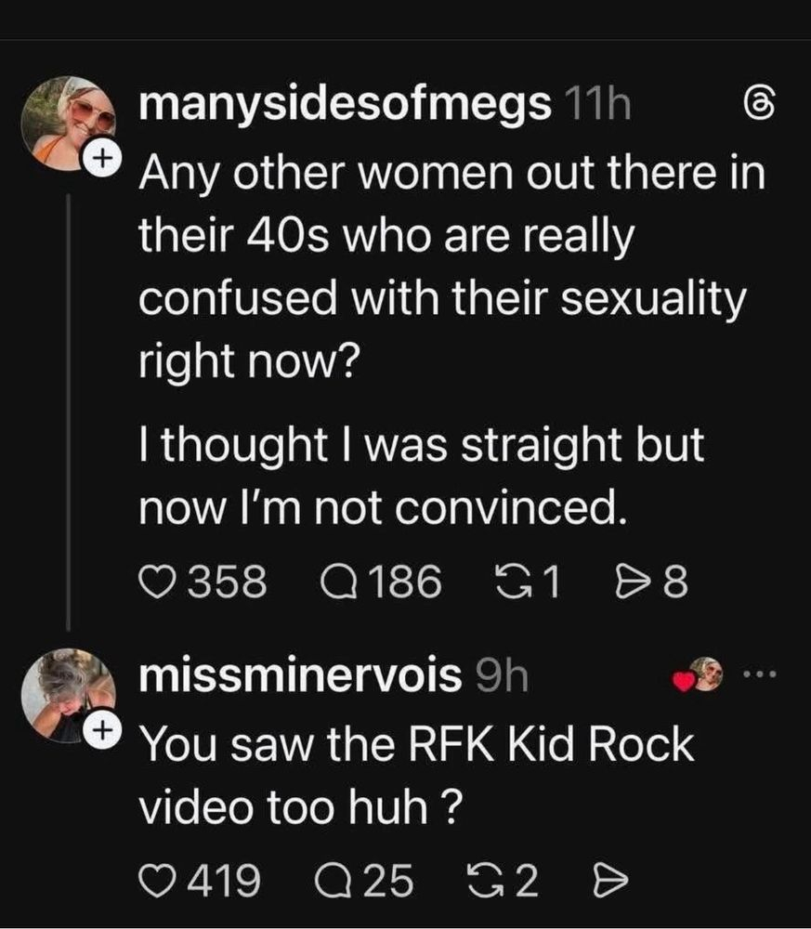Open the 186 replies on the first post
Screen dimensions: 811x929
point(335,583)
